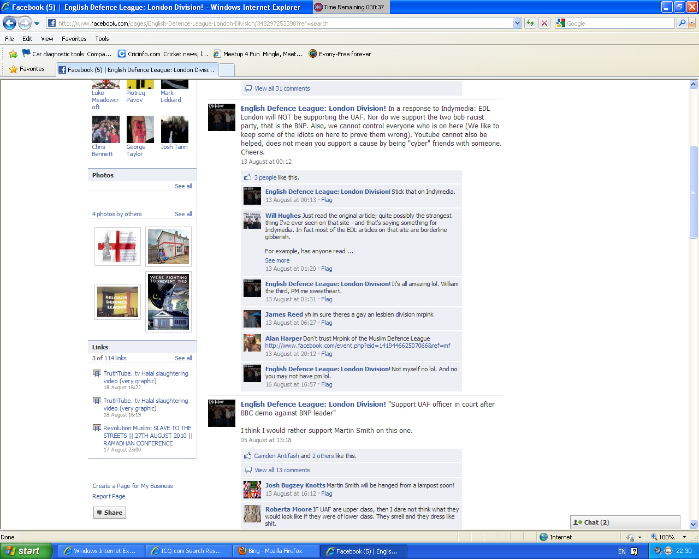
Task: Open zoom level 100% control in status bar
Action: coord(668,537)
